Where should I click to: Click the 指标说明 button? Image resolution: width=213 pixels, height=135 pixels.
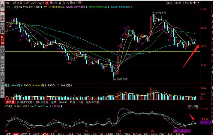192,106
